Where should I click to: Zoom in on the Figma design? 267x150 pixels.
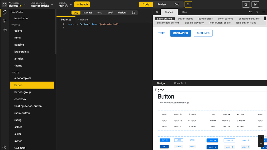point(261,138)
